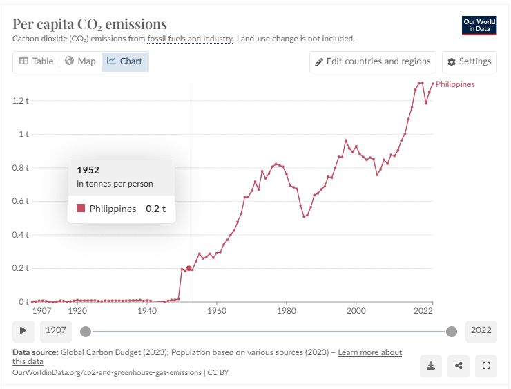Click the download icon button
The width and height of the screenshot is (511, 389).
click(431, 366)
